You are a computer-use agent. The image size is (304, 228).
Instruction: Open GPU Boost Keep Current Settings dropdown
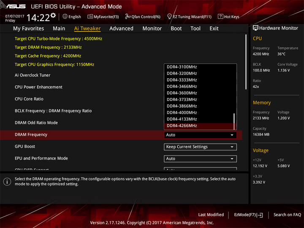coord(200,147)
